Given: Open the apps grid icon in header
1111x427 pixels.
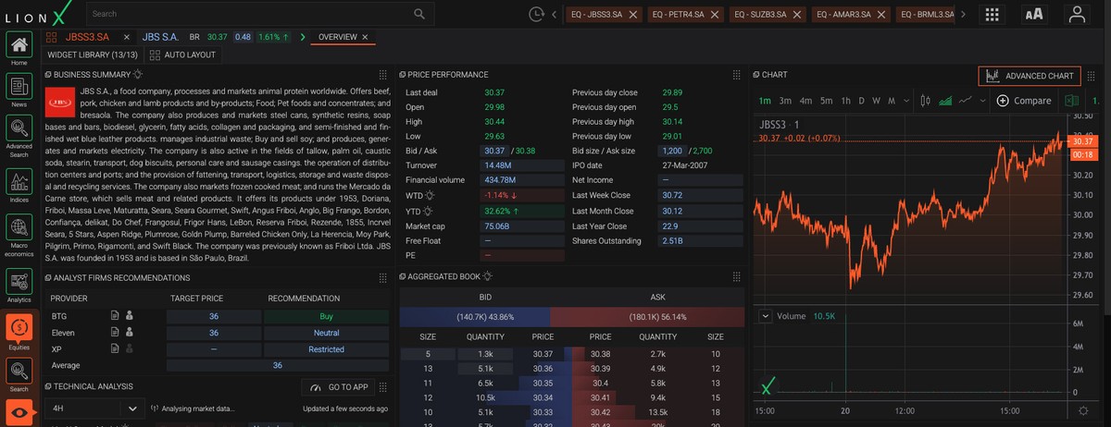Looking at the screenshot, I should point(992,15).
